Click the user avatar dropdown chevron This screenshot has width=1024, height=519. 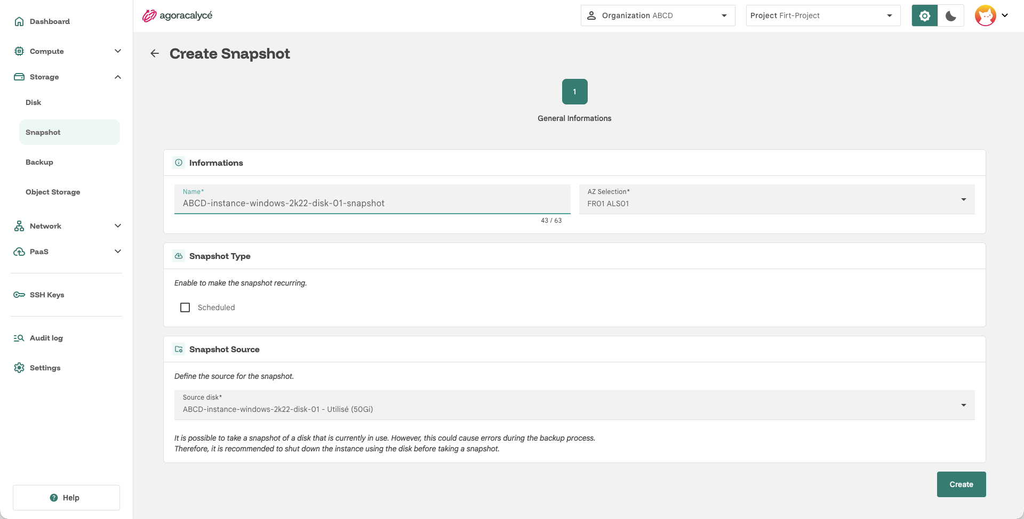1005,15
